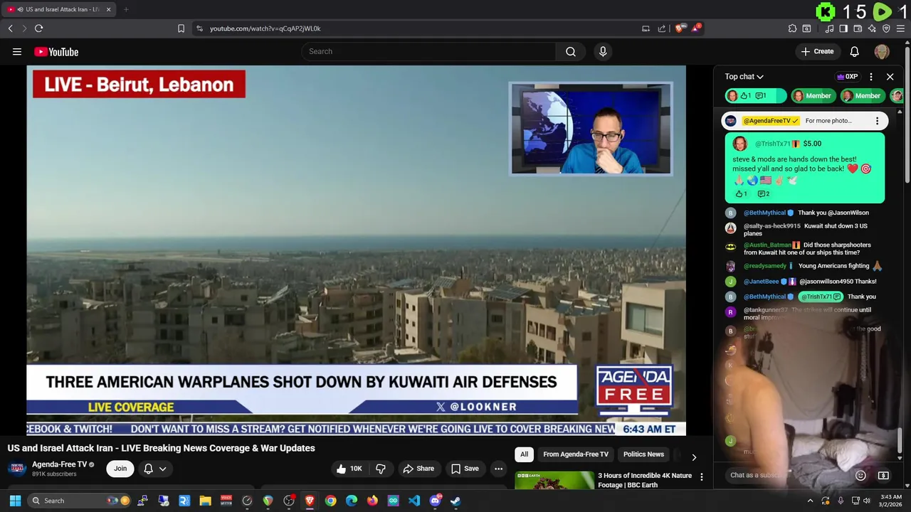Open 3 Hours of 4K Nature thumbnail
This screenshot has height=512, width=911.
point(554,481)
